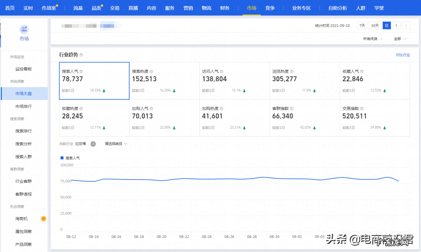
Task: Click the orange badge beside 淘商机
Action: pos(43,219)
